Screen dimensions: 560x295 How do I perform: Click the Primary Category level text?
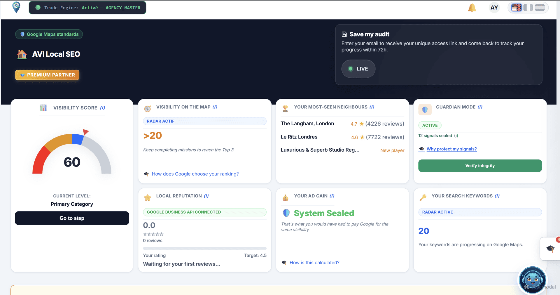pyautogui.click(x=72, y=204)
